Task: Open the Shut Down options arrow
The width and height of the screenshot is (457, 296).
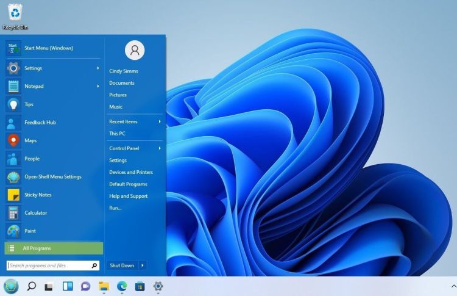Action: pos(143,265)
